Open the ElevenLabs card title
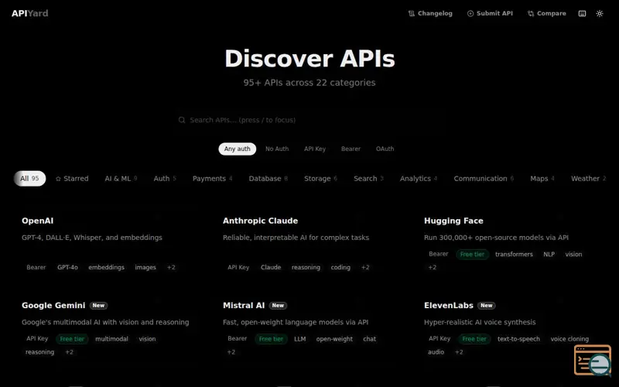 click(x=449, y=305)
